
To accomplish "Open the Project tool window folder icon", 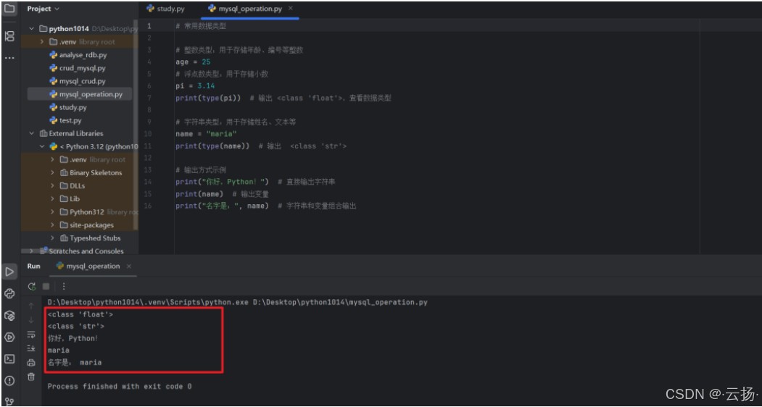I will tap(9, 9).
